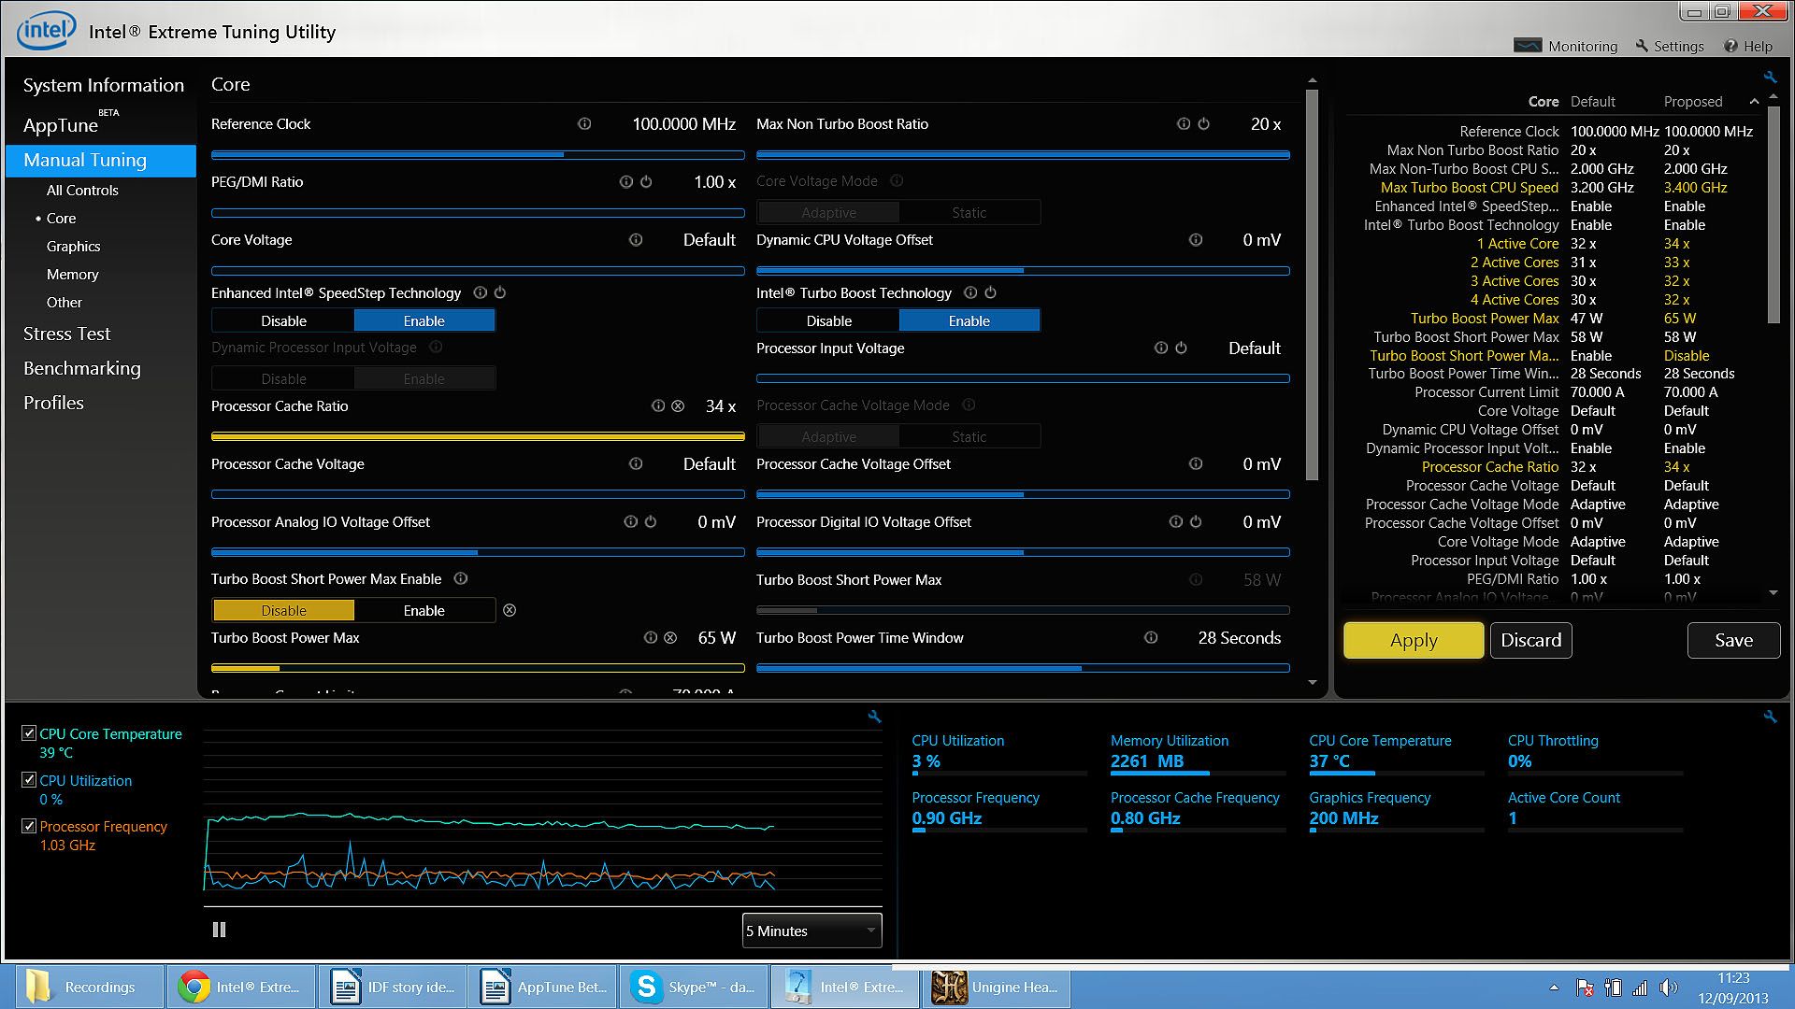The height and width of the screenshot is (1009, 1795).
Task: Set Enhanced Intel SpeedStep Technology to Disable
Action: [283, 320]
